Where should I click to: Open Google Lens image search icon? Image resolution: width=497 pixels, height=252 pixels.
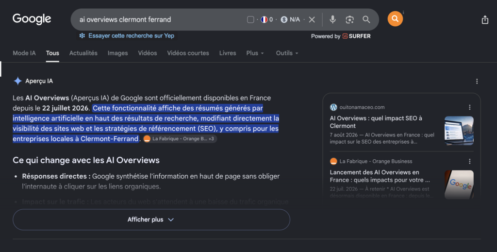[x=349, y=19]
